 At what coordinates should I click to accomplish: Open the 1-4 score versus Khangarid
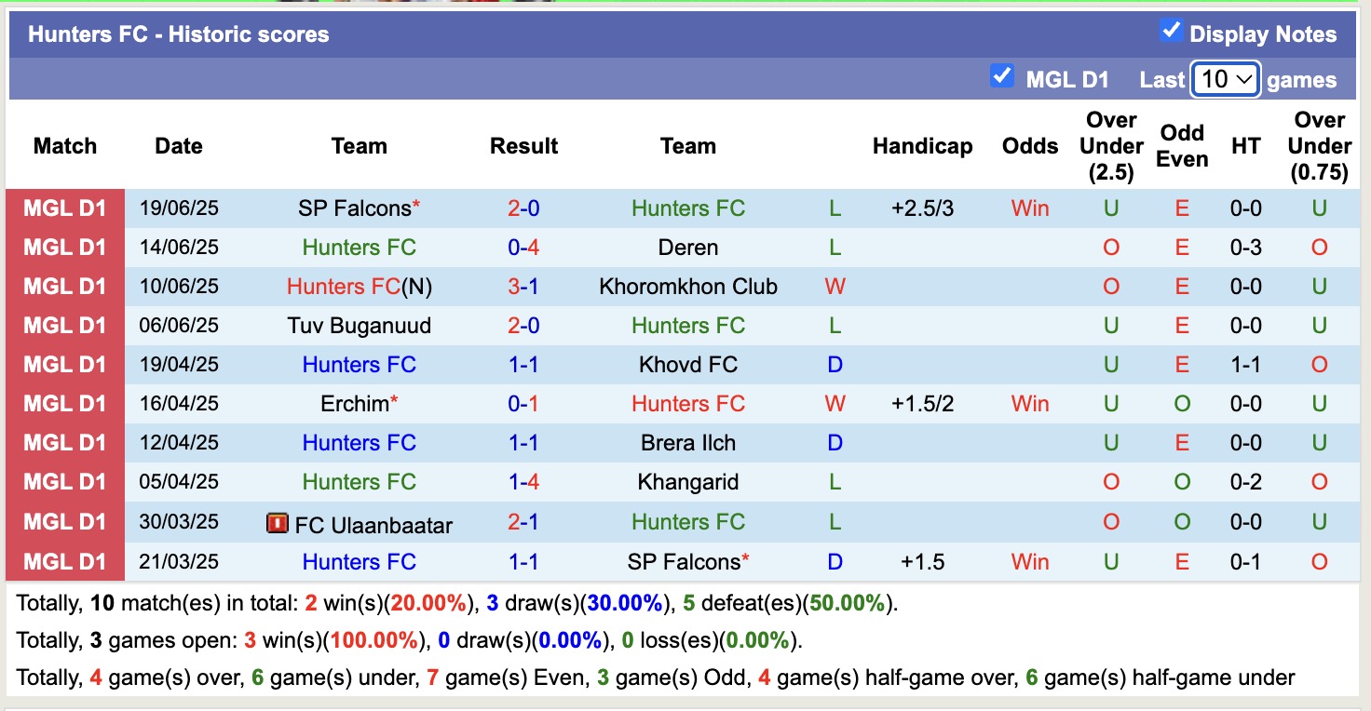[x=523, y=482]
